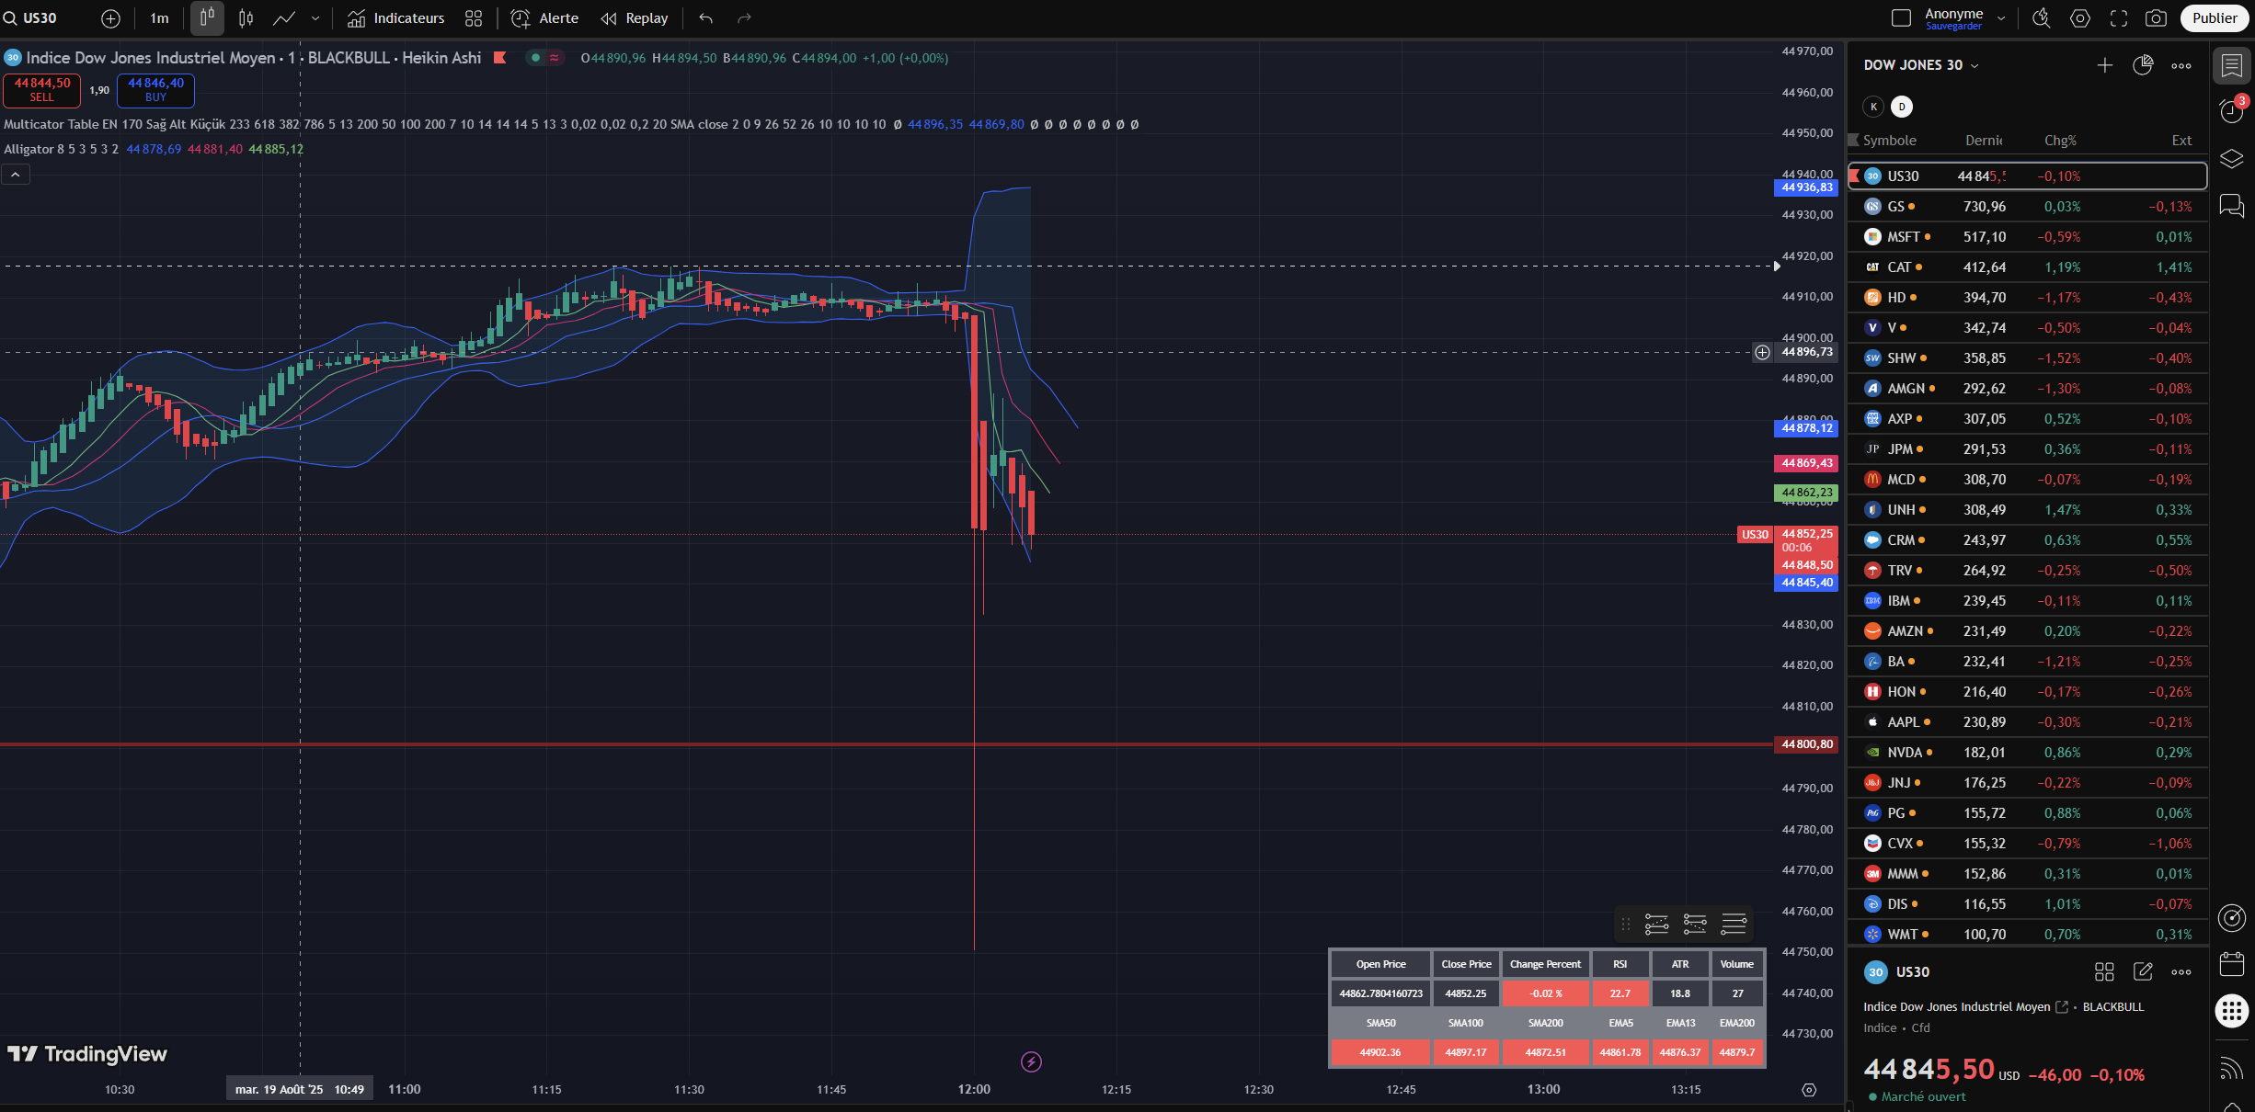Enter fullscreen mode
The height and width of the screenshot is (1112, 2255).
point(2118,18)
